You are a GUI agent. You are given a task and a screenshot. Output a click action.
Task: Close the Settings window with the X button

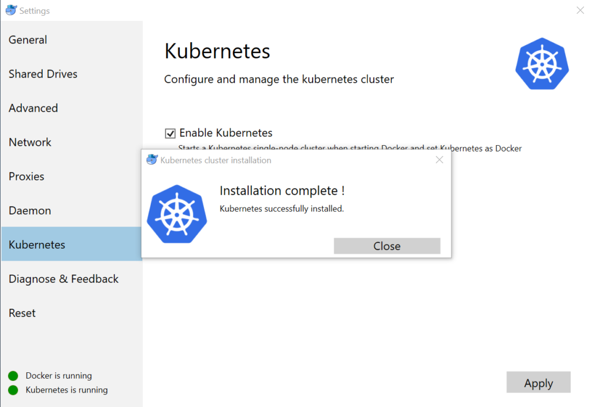point(580,10)
